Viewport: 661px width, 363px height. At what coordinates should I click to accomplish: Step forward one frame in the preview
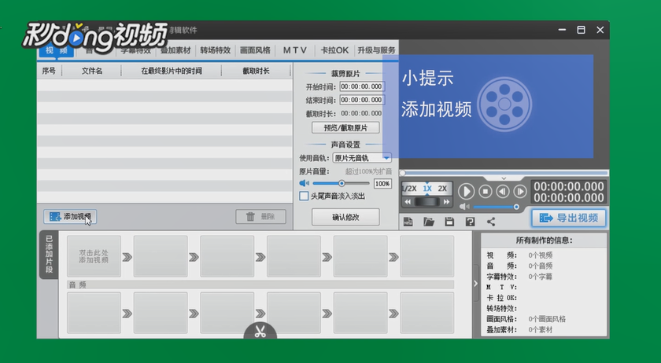pyautogui.click(x=520, y=192)
